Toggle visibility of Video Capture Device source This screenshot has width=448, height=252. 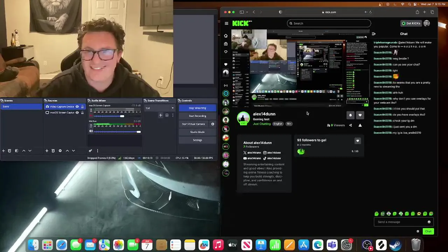pyautogui.click(x=77, y=106)
